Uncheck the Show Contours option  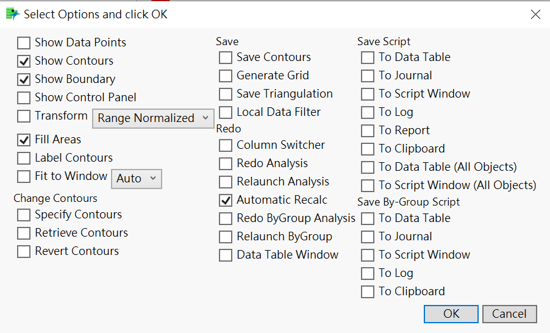(24, 61)
